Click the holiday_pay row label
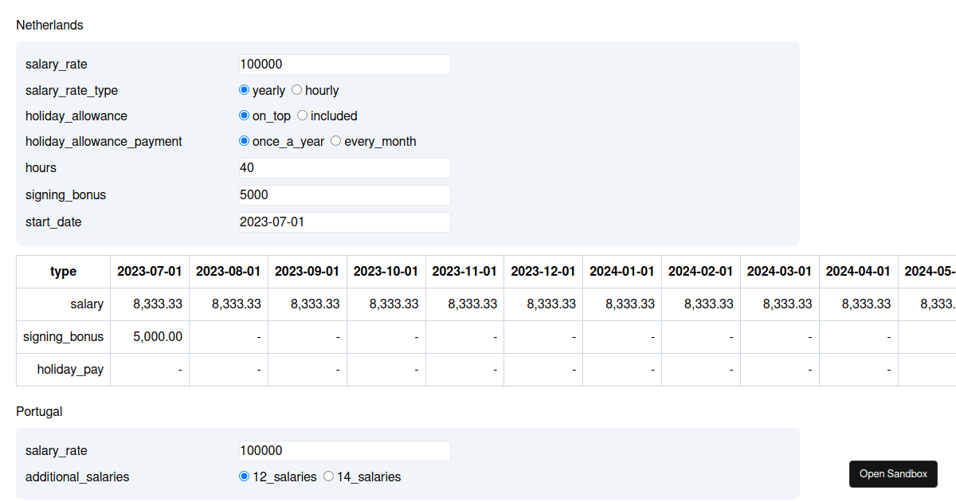This screenshot has width=956, height=502. tap(71, 369)
